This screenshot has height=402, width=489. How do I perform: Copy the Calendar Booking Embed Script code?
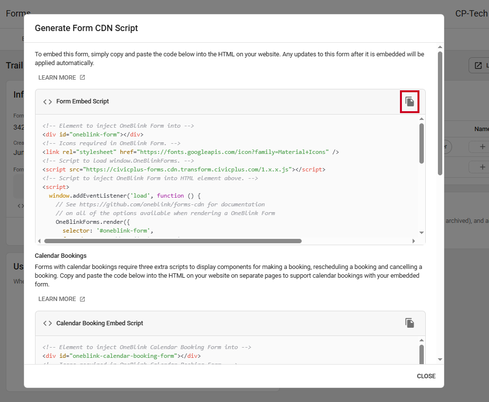click(x=410, y=323)
